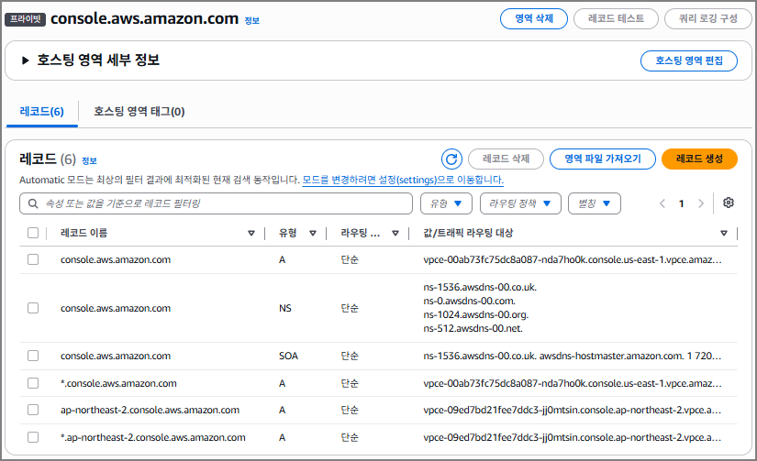Viewport: 757px width, 461px height.
Task: Click 영역 삭제 button
Action: tap(534, 19)
